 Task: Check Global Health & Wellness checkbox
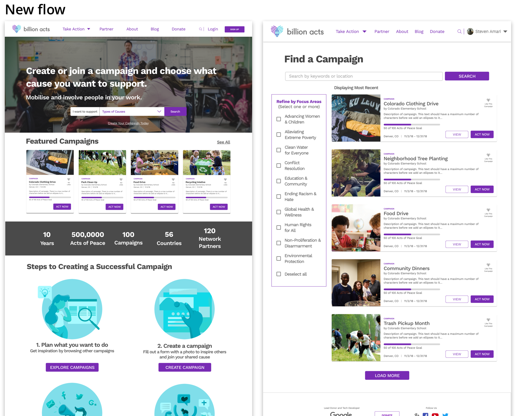point(279,212)
